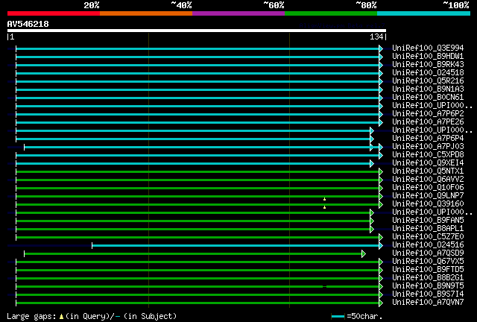Viewport: 477px width, 322px height.
Task: Click the yellow query-gap legend symbol
Action: 61,317
